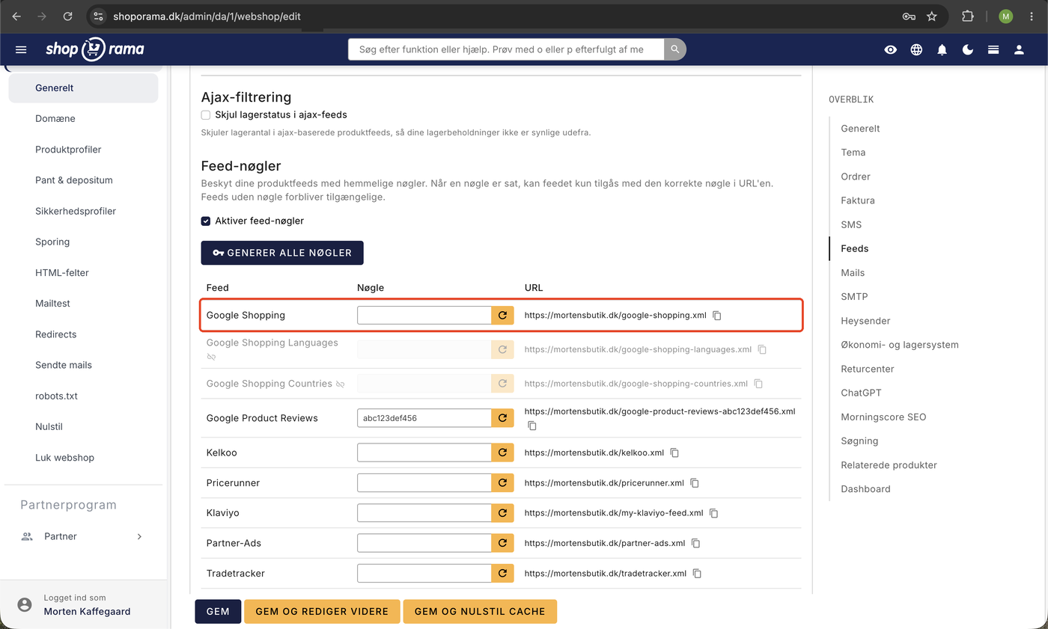Open Chrome three-dot menu
1048x629 pixels.
coord(1032,16)
